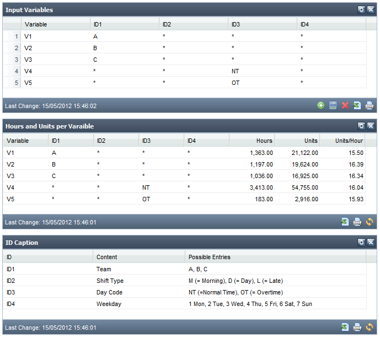The image size is (380, 338).
Task: Add a new row in Input Variables
Action: pos(321,105)
